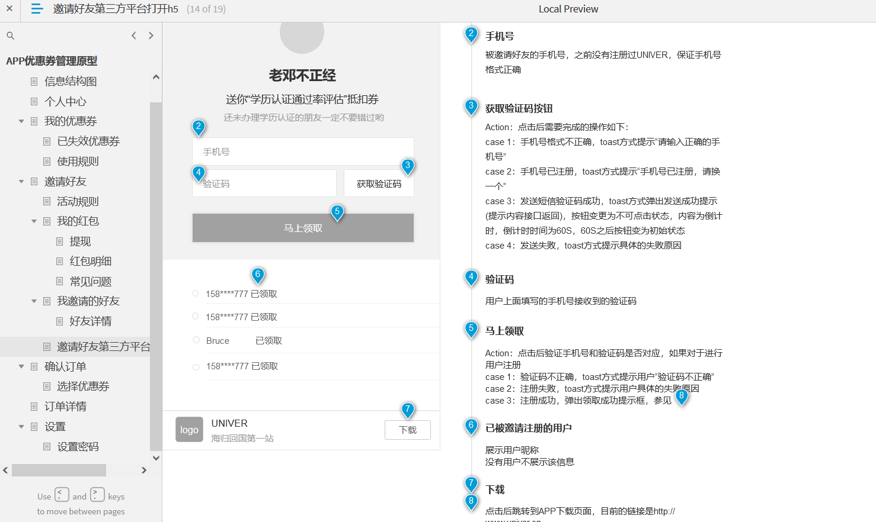Click into the 手机号 input field

pyautogui.click(x=303, y=152)
